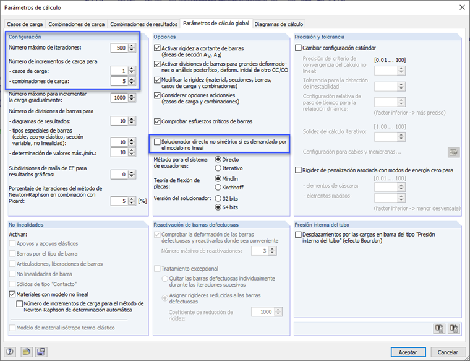
Task: Check automatic Newton-Raphson load increments option
Action: 20,303
